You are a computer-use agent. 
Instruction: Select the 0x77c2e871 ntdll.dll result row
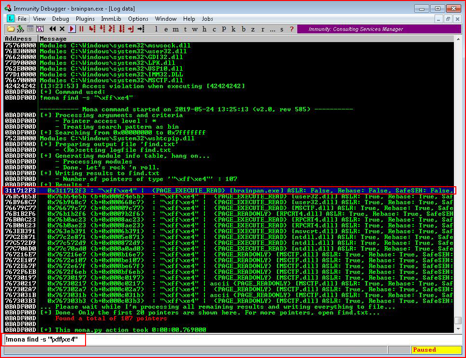point(229,237)
